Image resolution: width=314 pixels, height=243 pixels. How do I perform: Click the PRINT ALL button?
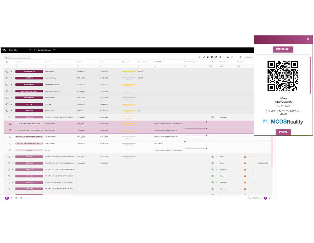point(283,49)
